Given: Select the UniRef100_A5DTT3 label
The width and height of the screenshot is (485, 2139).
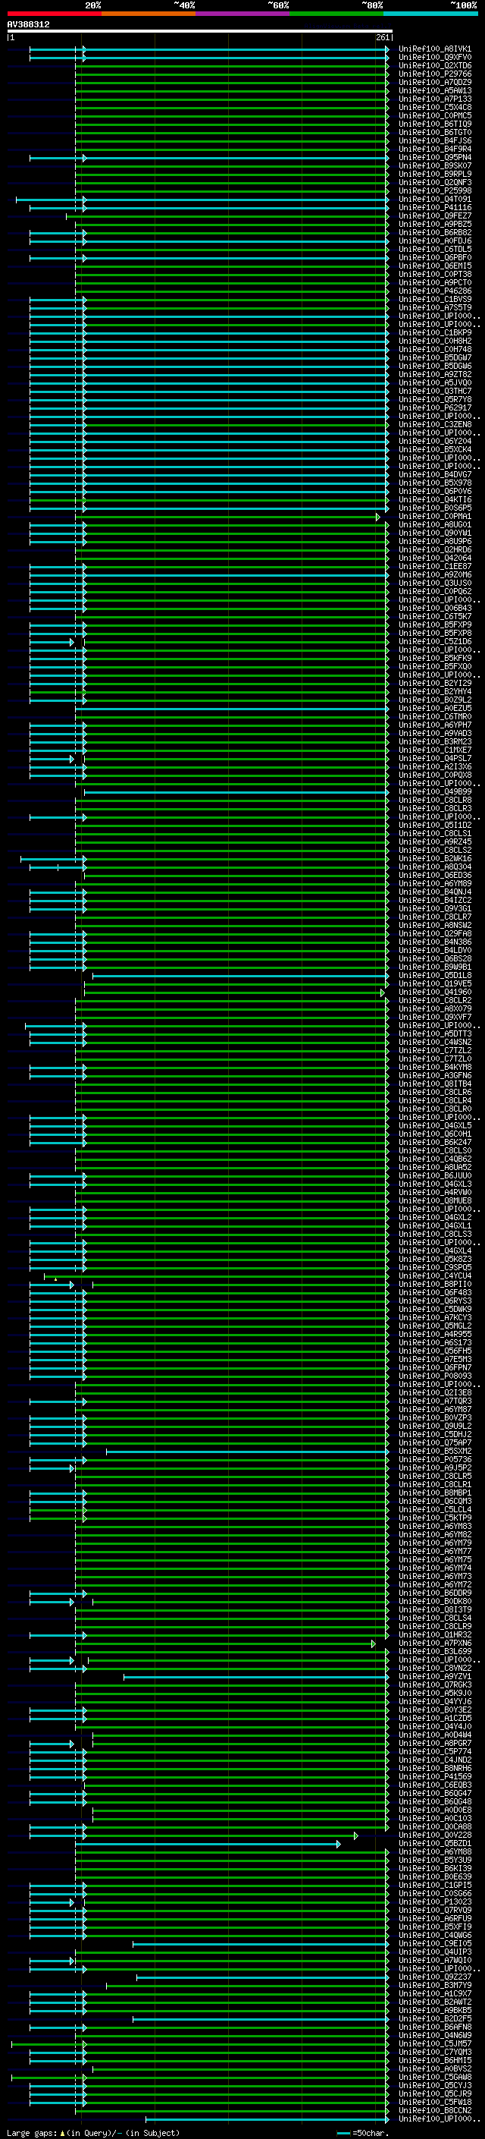Looking at the screenshot, I should [x=434, y=1033].
